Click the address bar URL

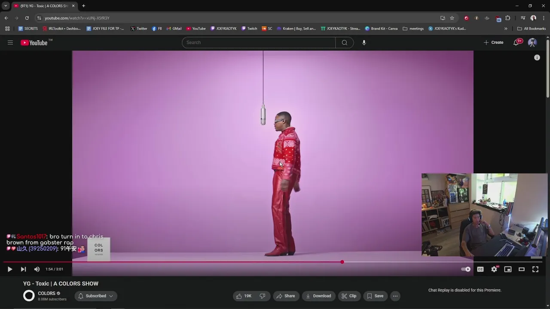click(77, 18)
